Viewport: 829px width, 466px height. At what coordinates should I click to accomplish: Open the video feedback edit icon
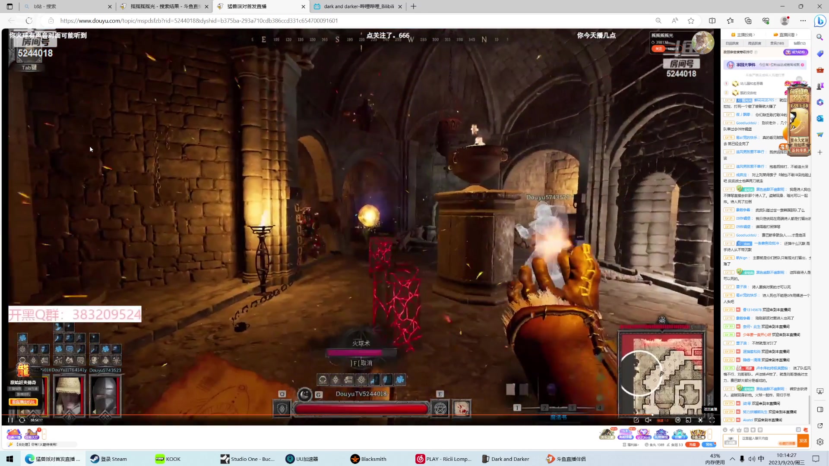coord(636,420)
